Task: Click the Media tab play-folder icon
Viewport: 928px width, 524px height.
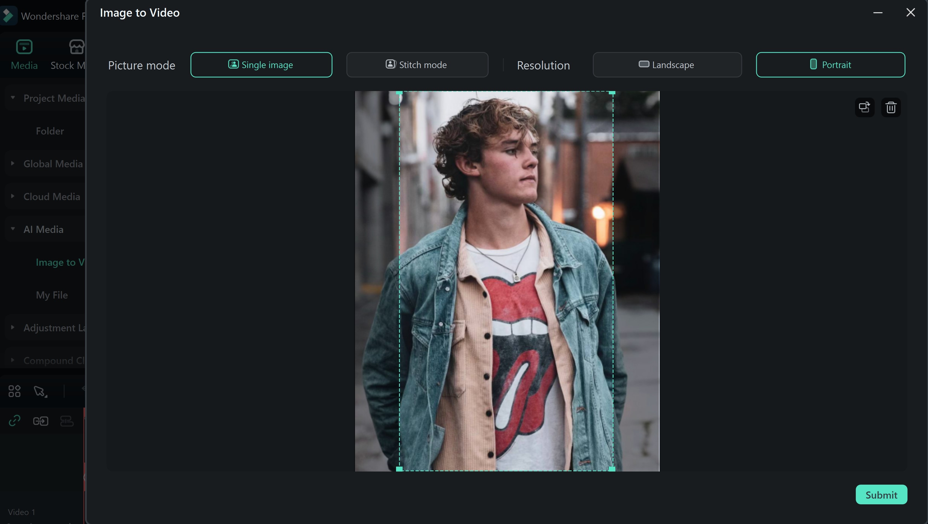Action: (24, 47)
